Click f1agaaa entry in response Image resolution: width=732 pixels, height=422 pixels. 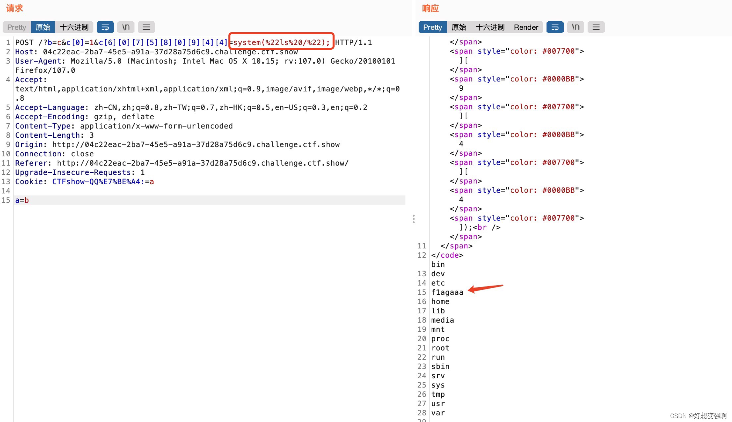click(447, 292)
